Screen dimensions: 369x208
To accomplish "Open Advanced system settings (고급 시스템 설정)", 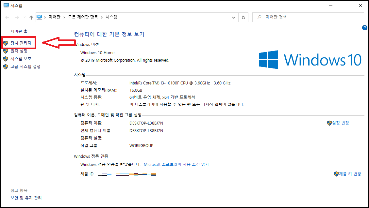I will 25,67.
